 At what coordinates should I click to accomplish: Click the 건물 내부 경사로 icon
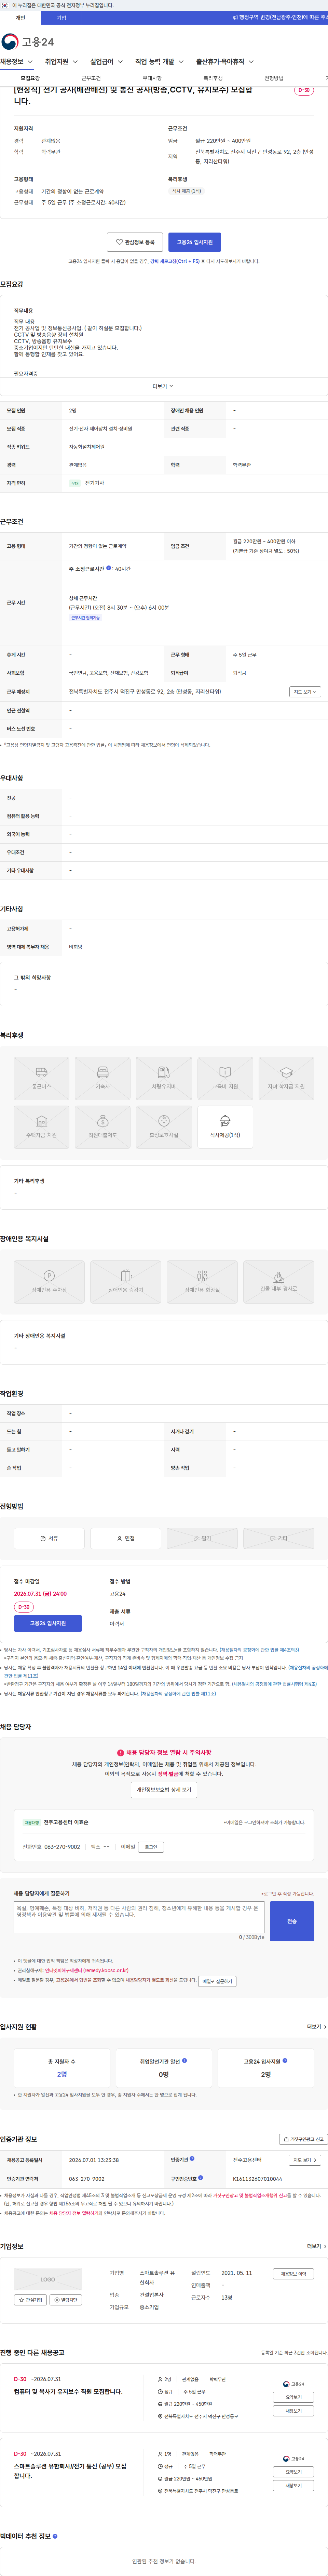click(279, 1282)
